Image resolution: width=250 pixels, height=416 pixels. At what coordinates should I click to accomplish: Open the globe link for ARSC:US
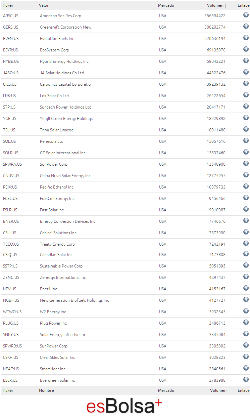point(246,15)
